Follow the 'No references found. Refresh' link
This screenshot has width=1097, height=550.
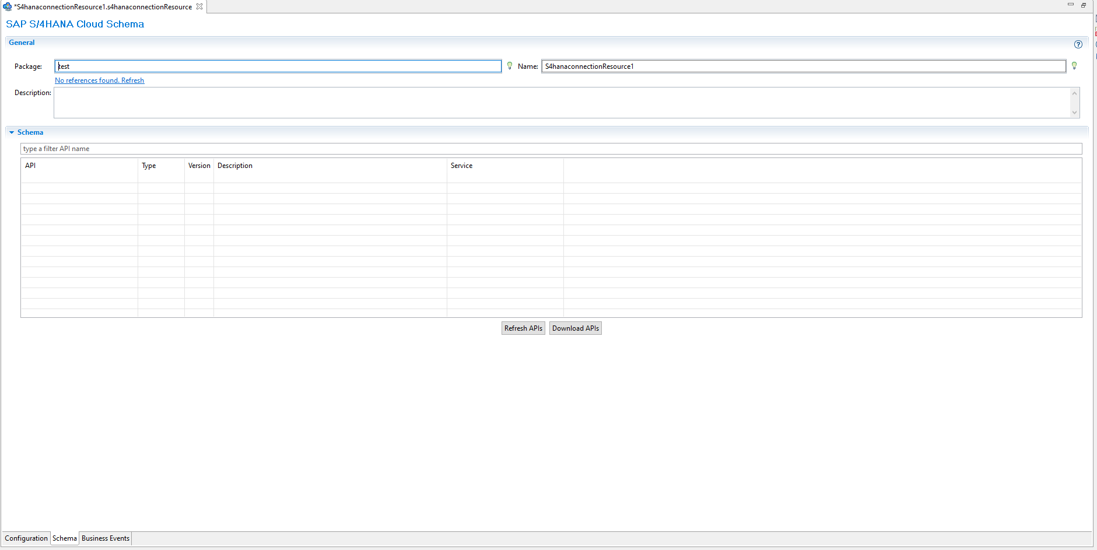(100, 80)
